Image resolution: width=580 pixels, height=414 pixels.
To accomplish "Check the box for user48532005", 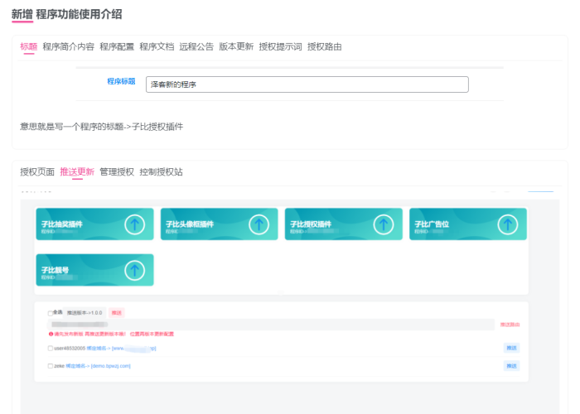I will pos(51,349).
